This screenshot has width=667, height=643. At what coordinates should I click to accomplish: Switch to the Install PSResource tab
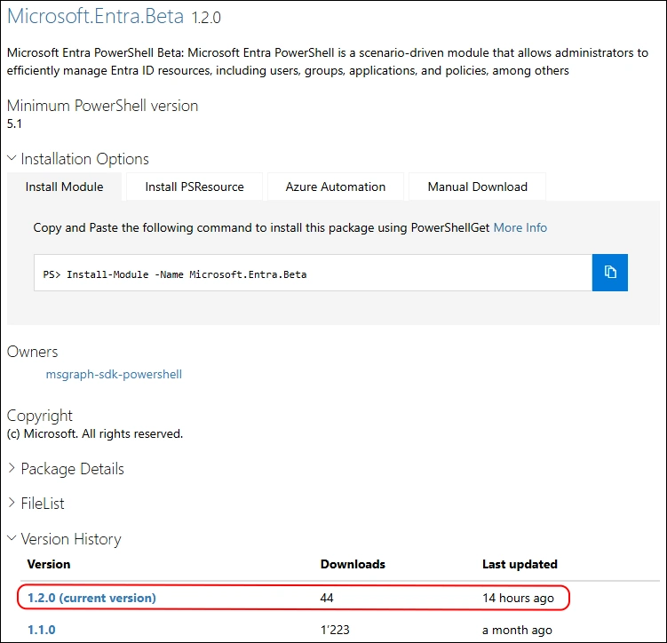[x=195, y=187]
